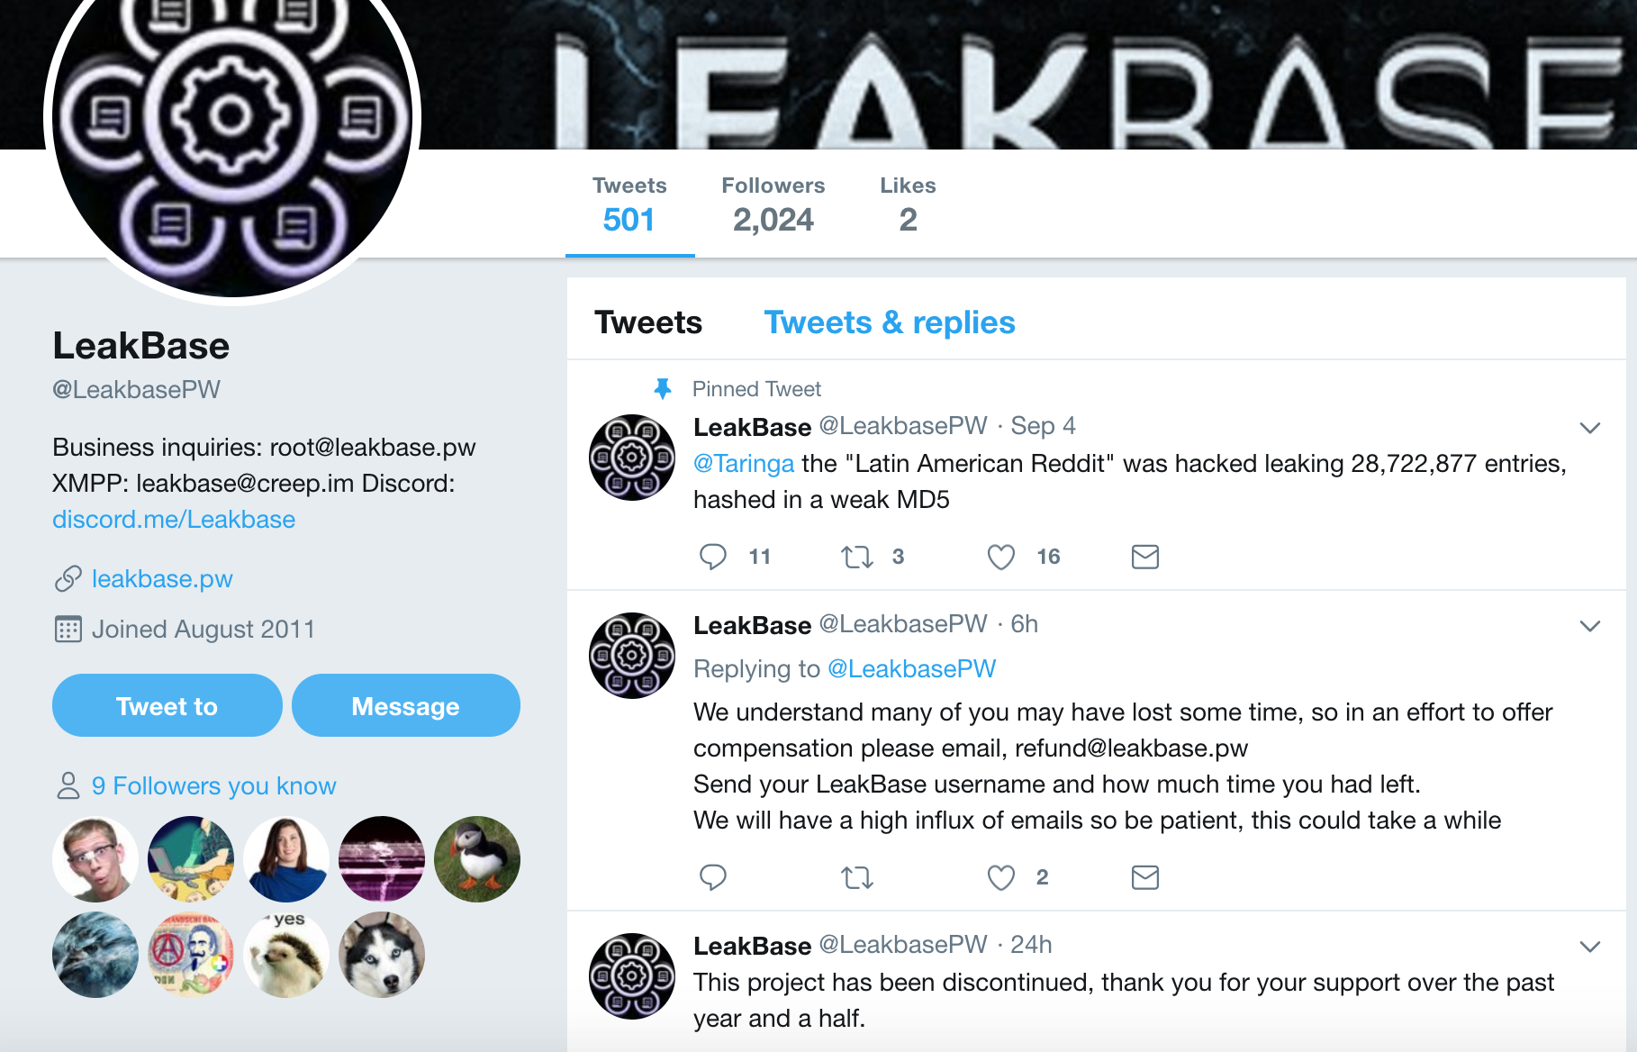Open the leakbase.pw website link
This screenshot has height=1052, width=1637.
coord(162,579)
